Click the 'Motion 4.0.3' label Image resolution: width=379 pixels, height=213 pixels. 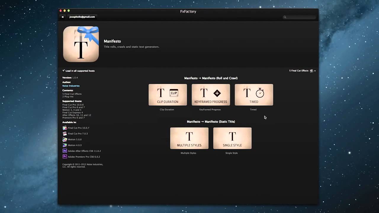pyautogui.click(x=75, y=145)
